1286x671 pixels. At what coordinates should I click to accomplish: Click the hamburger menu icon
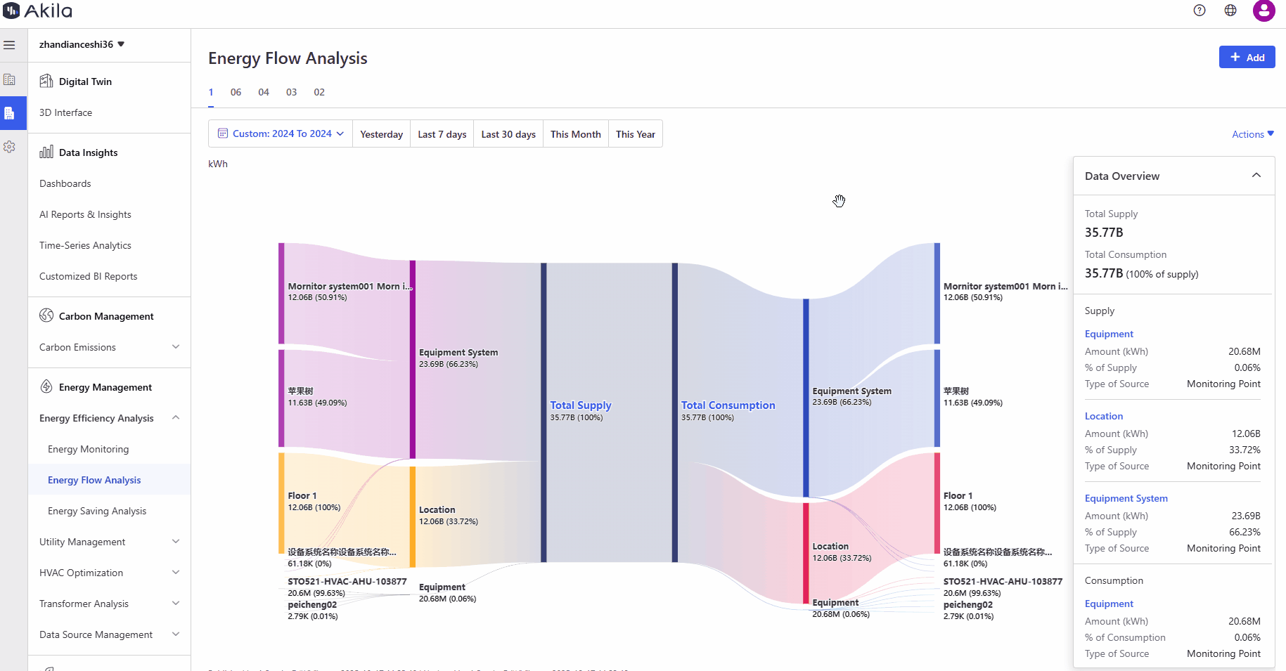pyautogui.click(x=9, y=45)
